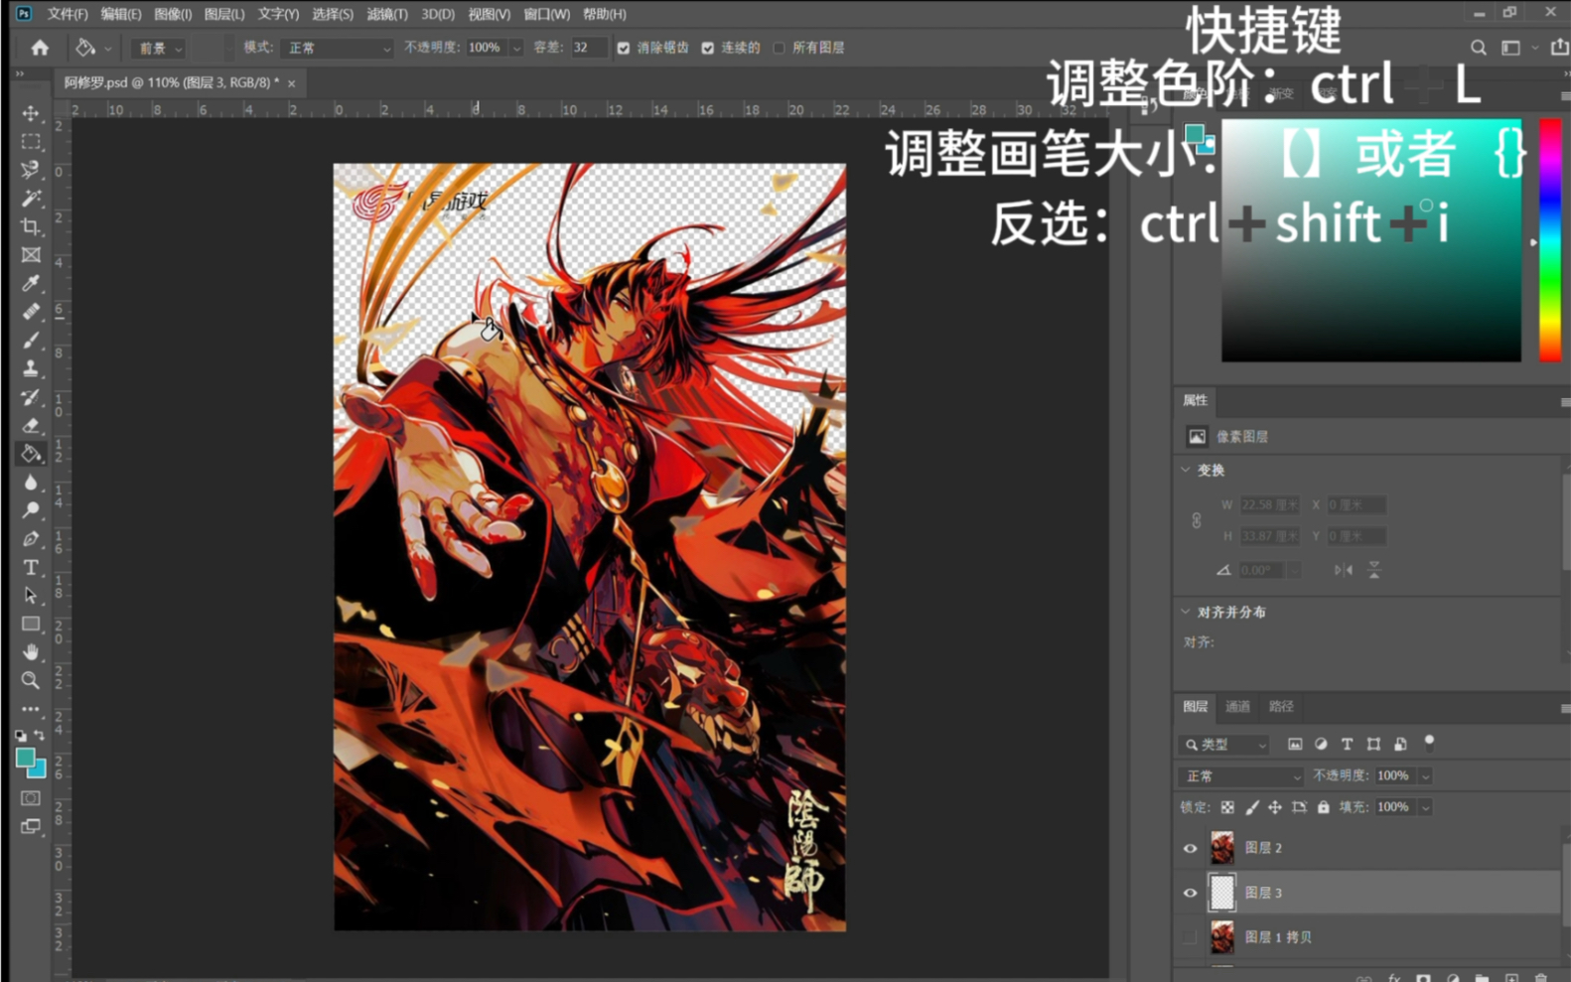Swap foreground and background colors
1571x982 pixels.
tap(40, 736)
